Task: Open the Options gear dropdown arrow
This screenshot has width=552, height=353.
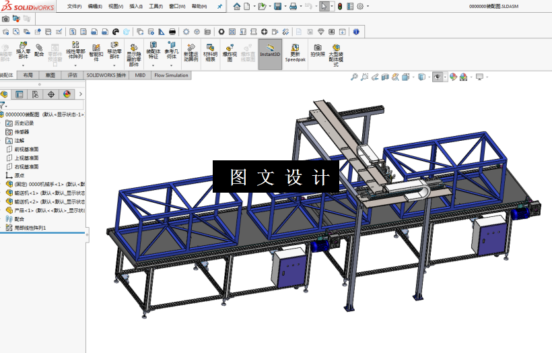Action: click(368, 6)
